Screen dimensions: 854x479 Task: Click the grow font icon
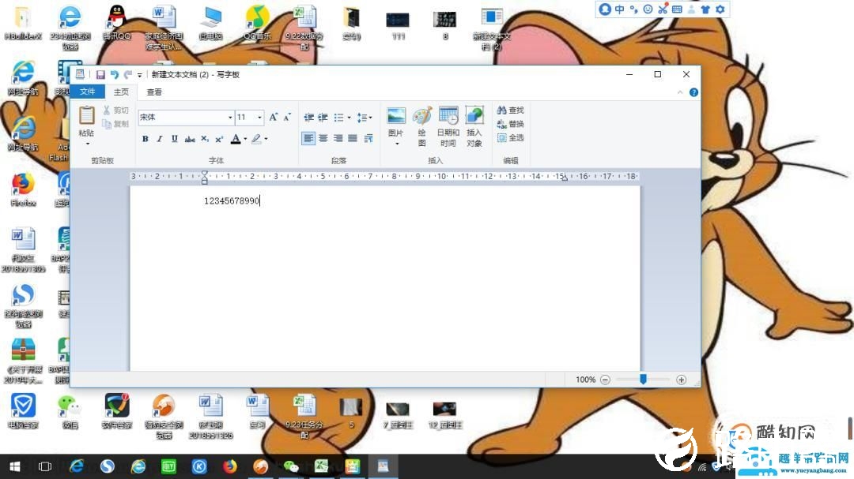[273, 117]
